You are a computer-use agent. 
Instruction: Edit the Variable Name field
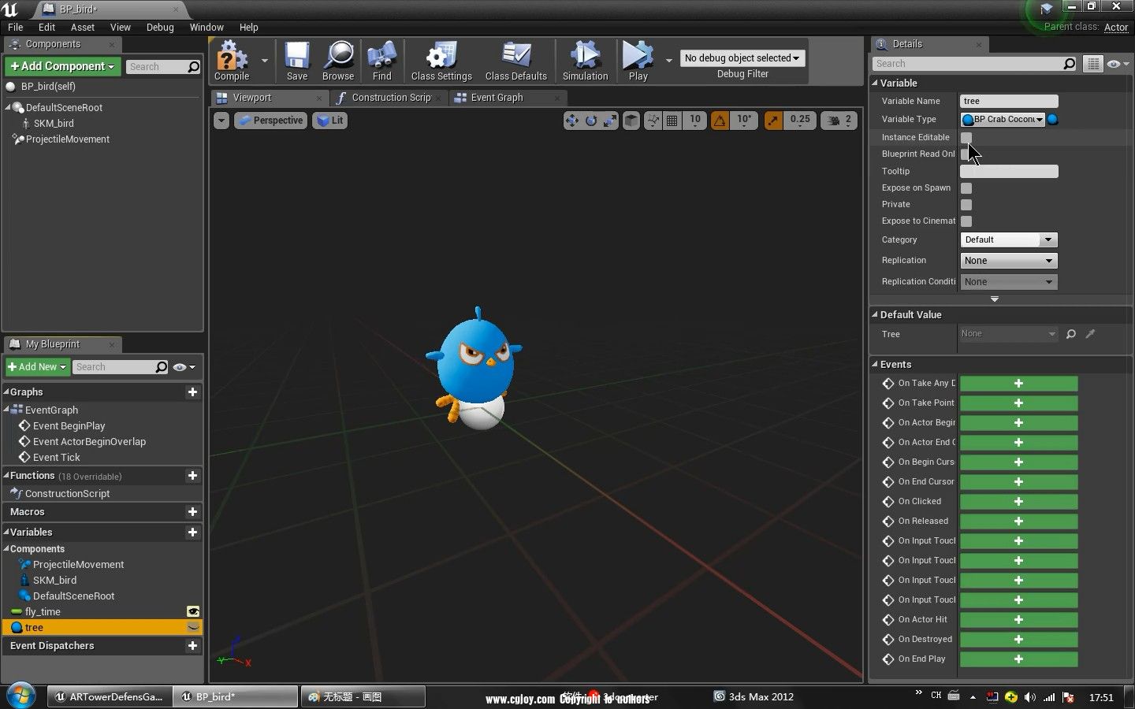(x=1009, y=101)
